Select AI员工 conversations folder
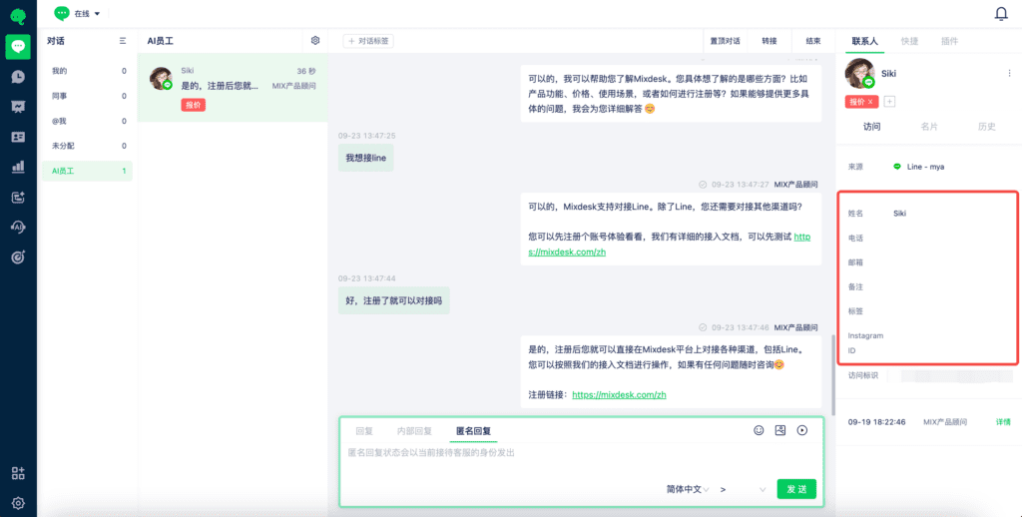The height and width of the screenshot is (517, 1022). point(88,171)
